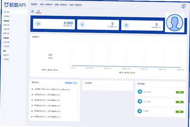Image resolution: width=190 pixels, height=127 pixels.
Task: Click the 2024-11-16 label on the chart axis
Action: tap(90, 68)
